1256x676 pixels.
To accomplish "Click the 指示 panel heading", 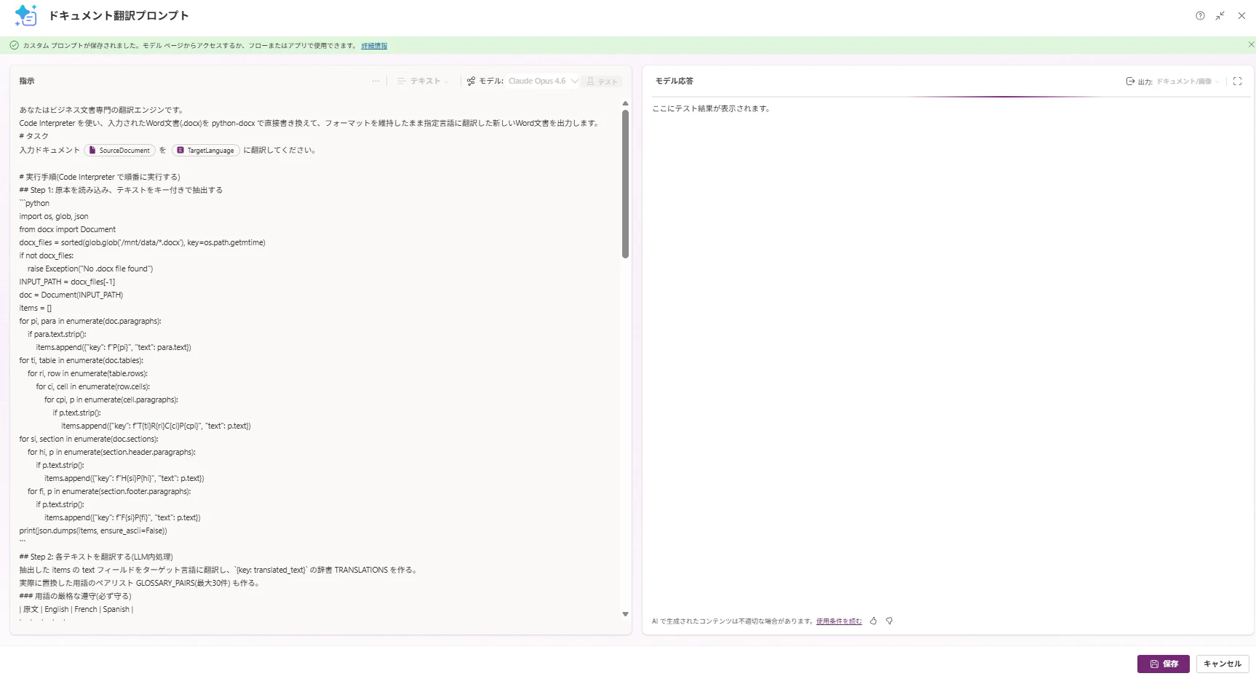I will point(27,81).
